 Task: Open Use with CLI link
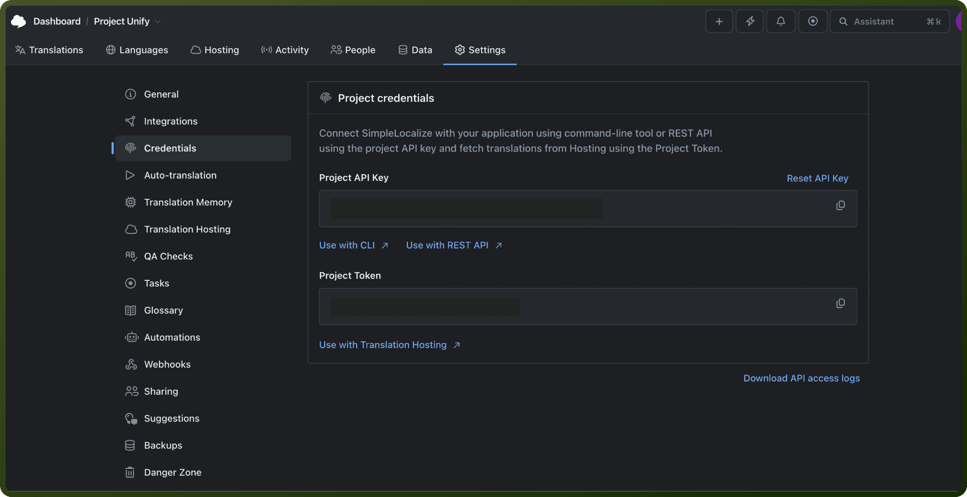(354, 245)
